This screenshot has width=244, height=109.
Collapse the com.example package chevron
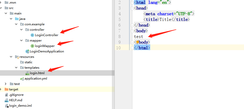[x=16, y=24]
